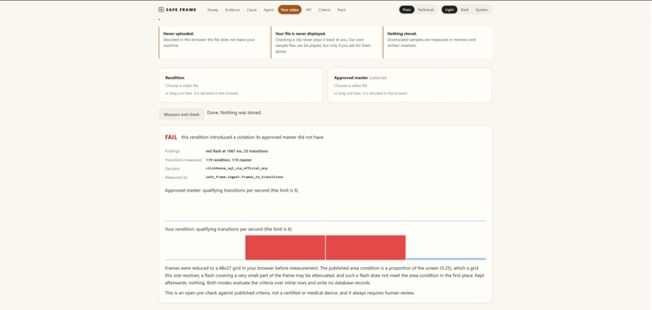Go to the Criteria page
Screen dimensions: 652x310
click(x=324, y=10)
